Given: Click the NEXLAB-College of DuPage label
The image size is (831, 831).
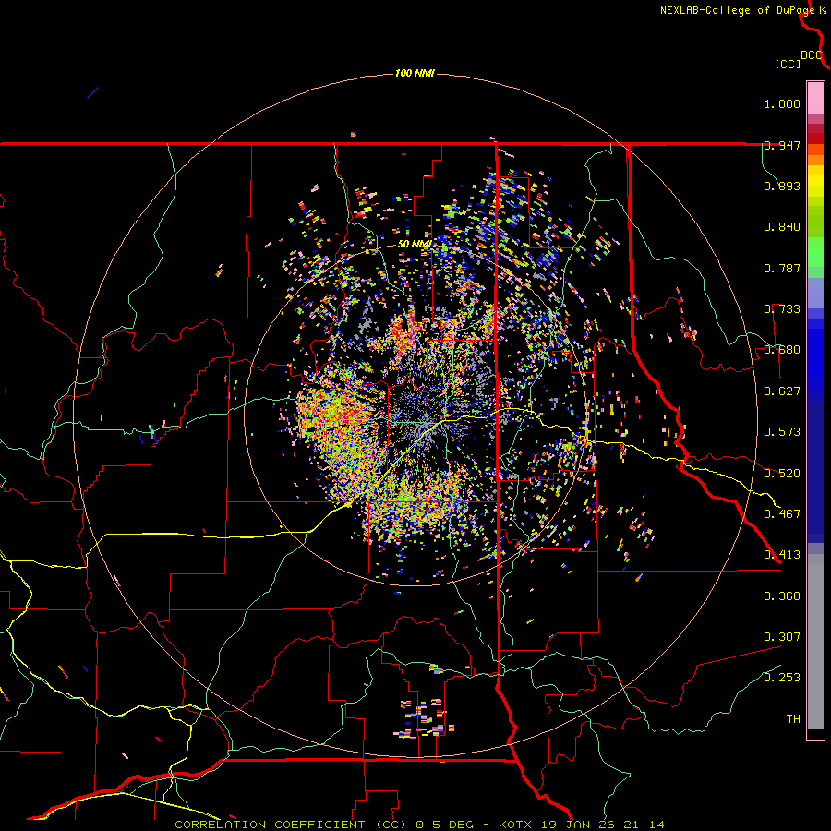Looking at the screenshot, I should pyautogui.click(x=737, y=10).
